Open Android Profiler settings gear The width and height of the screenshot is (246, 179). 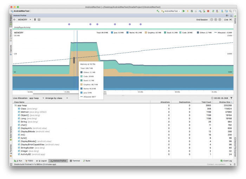point(227,15)
